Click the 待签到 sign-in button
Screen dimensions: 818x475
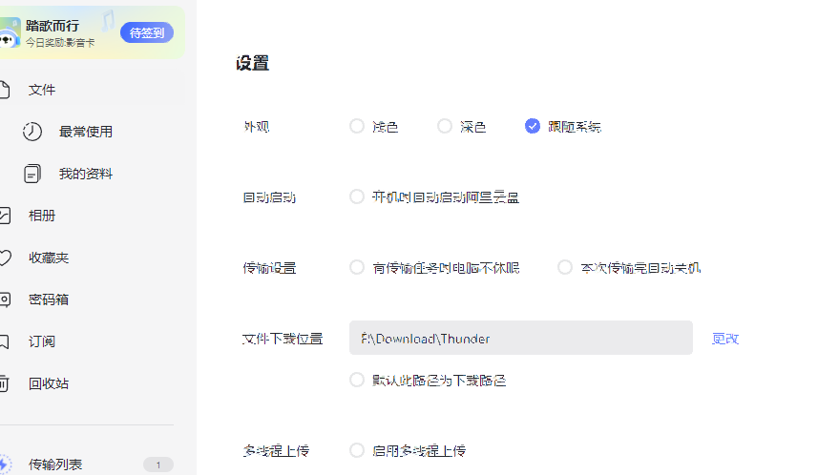pos(147,32)
